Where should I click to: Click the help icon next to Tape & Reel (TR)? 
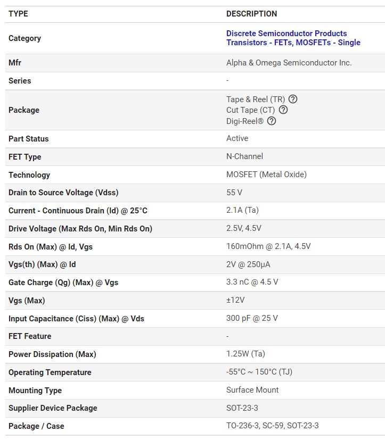293,99
